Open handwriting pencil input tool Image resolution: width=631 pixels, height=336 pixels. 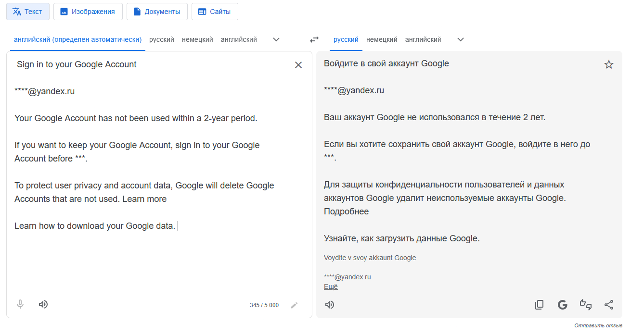[294, 305]
